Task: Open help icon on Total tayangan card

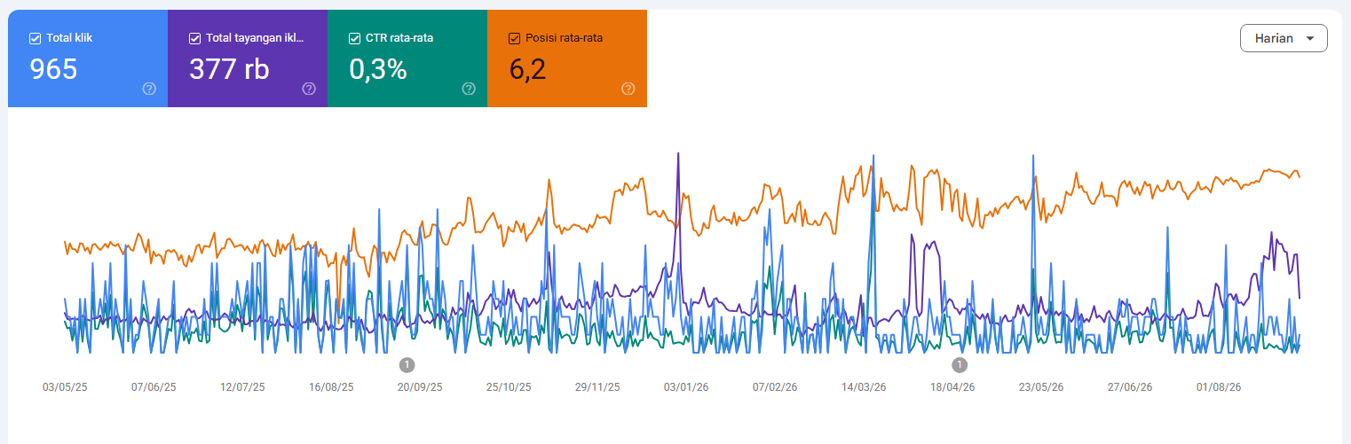Action: 309,89
